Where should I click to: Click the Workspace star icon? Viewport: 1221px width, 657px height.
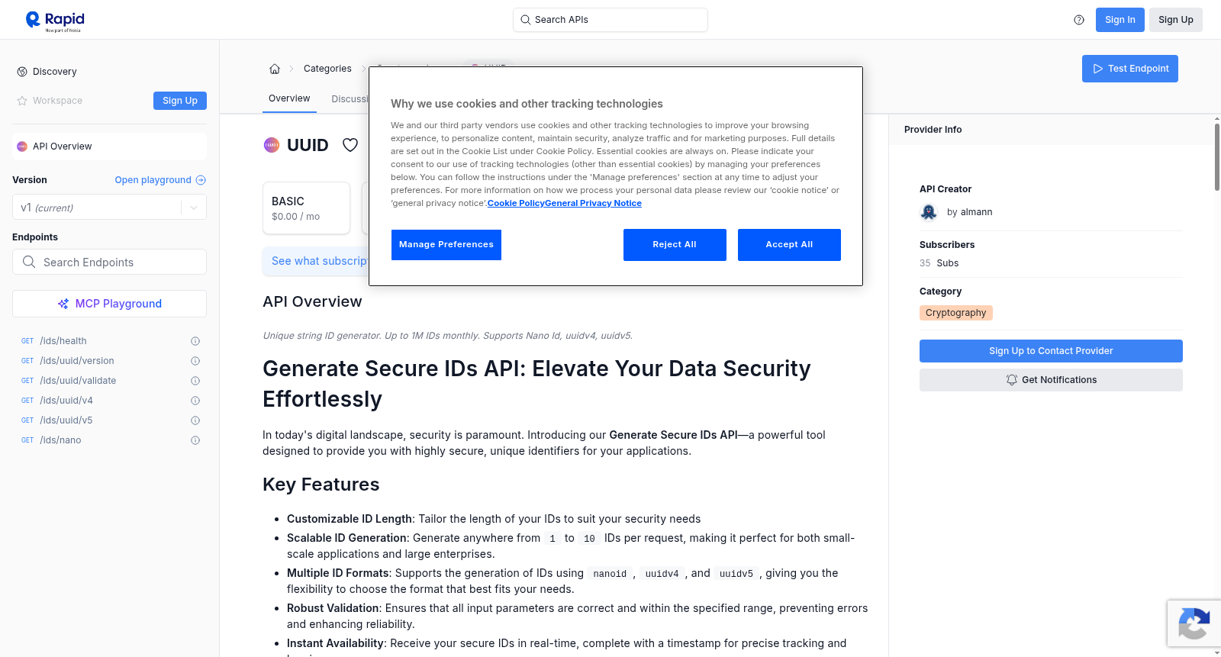click(x=22, y=101)
